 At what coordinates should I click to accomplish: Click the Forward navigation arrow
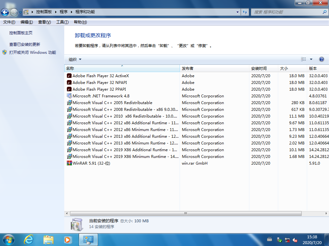14,12
